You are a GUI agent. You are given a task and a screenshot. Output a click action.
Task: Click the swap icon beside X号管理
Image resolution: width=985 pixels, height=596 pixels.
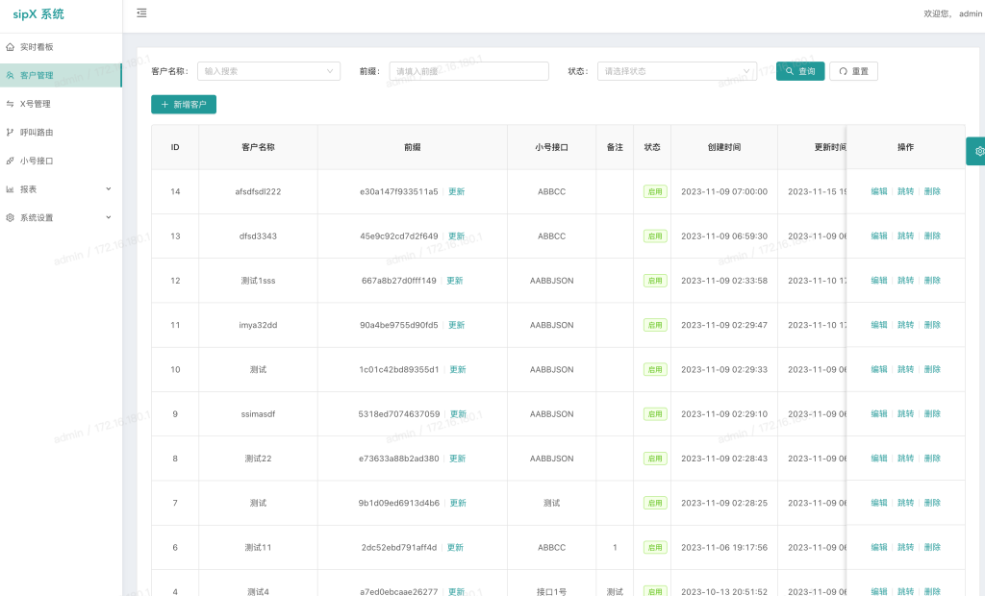(x=10, y=104)
